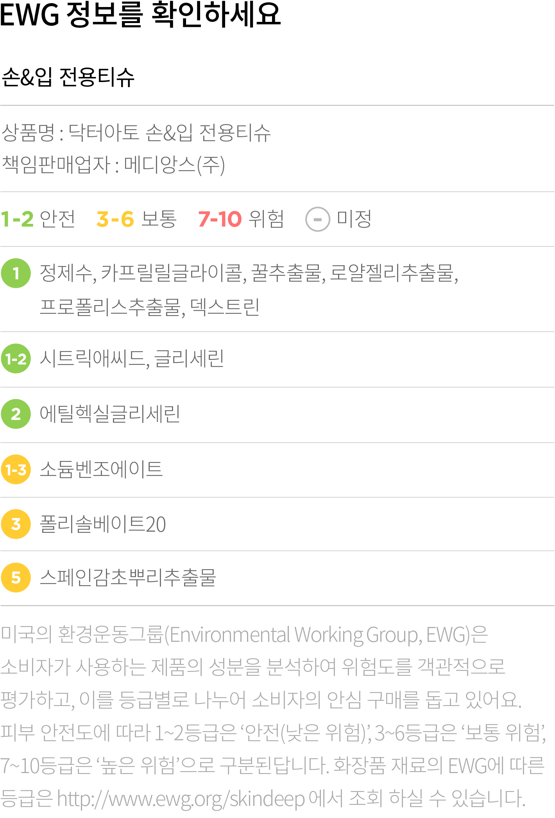
Task: Click the 폴리솔베이트20 ingredient
Action: click(103, 524)
